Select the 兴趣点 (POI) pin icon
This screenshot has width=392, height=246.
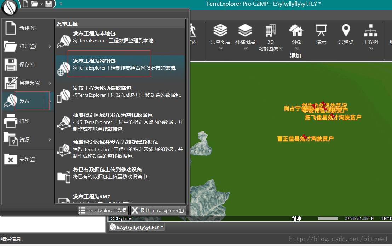[x=346, y=34]
